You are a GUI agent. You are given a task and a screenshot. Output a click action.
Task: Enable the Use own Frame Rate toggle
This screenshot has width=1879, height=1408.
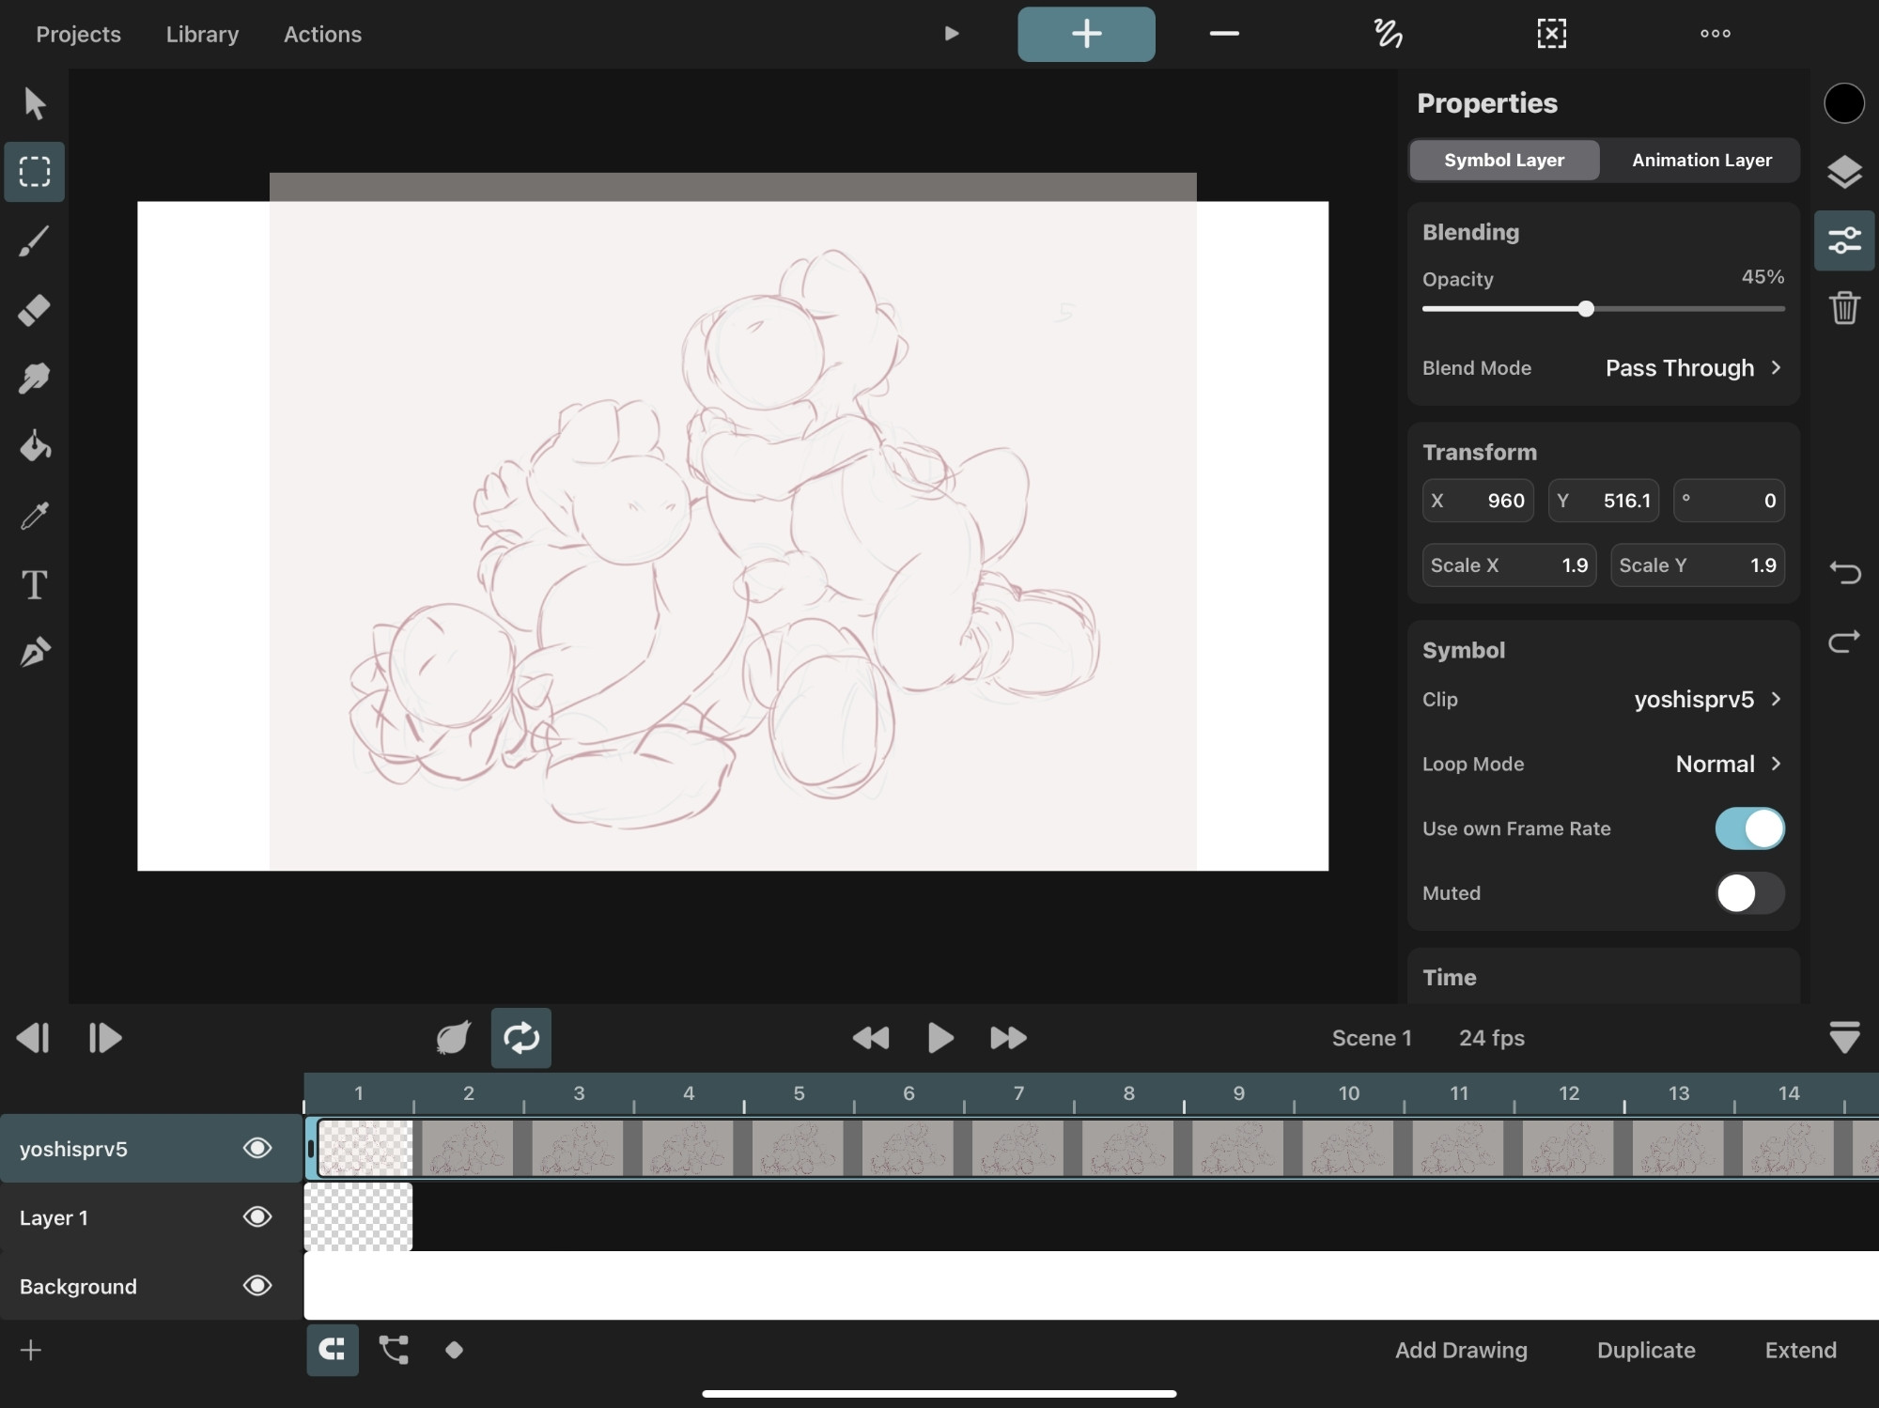coord(1750,828)
